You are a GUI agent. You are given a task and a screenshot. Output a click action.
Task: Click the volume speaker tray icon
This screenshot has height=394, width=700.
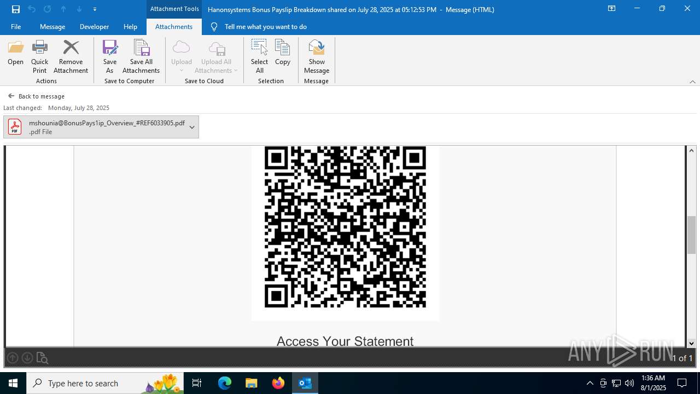(x=629, y=383)
